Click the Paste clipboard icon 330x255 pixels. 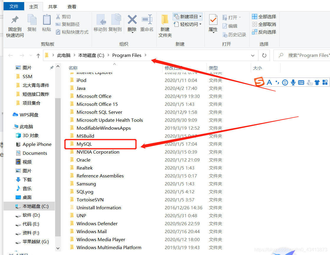point(47,19)
